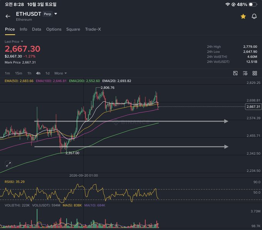Screen dimensions: 262x230
Task: Click the 24h Low value 2,647.90
Action: click(250, 52)
